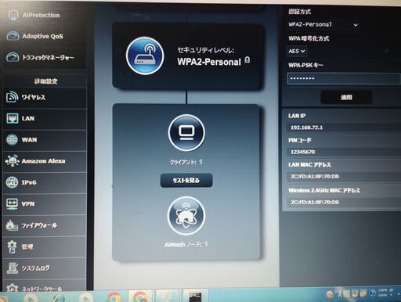401x302 pixels.
Task: Click the LAN port sidebar icon
Action: click(13, 118)
